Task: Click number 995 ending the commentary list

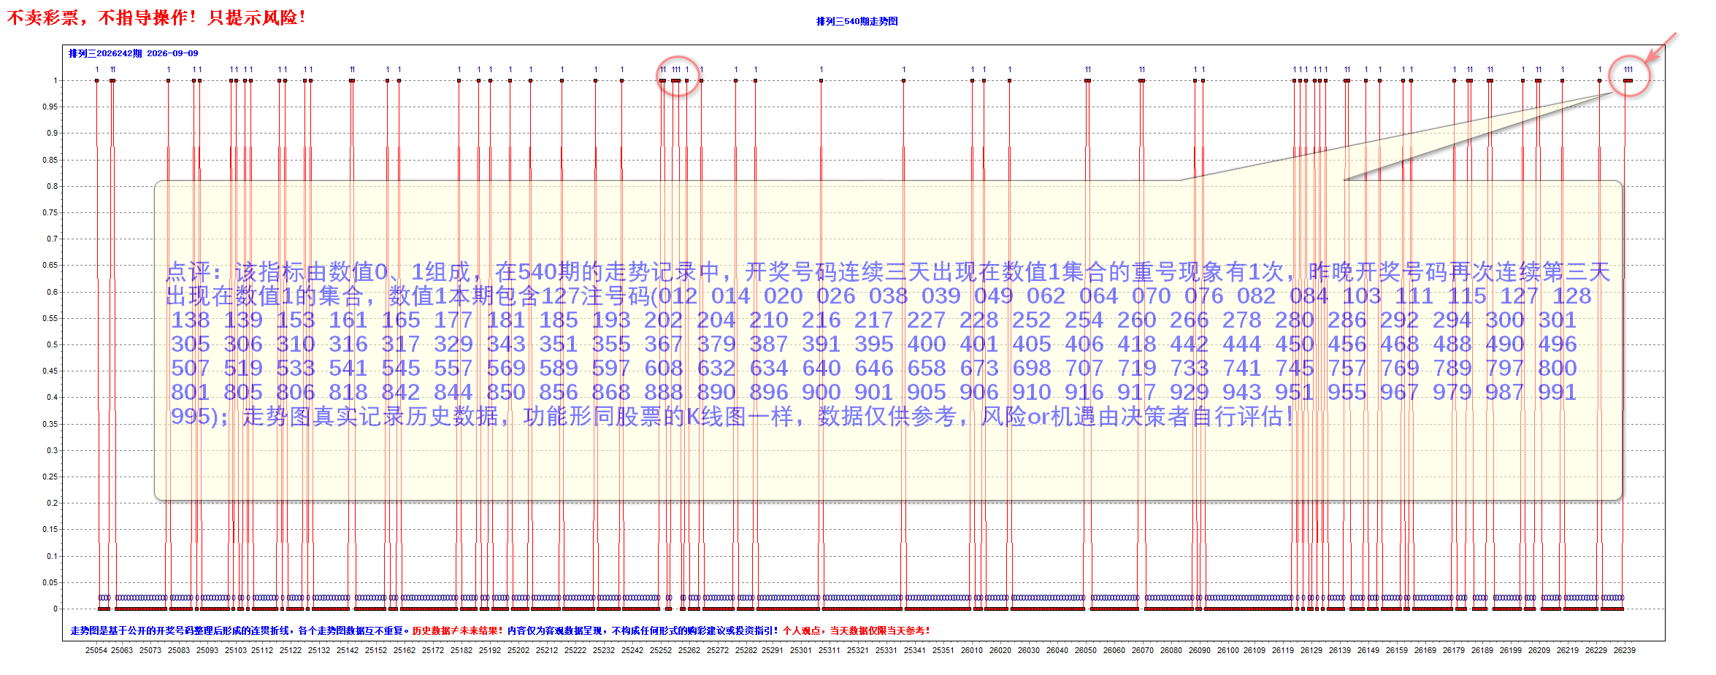Action: click(x=191, y=417)
